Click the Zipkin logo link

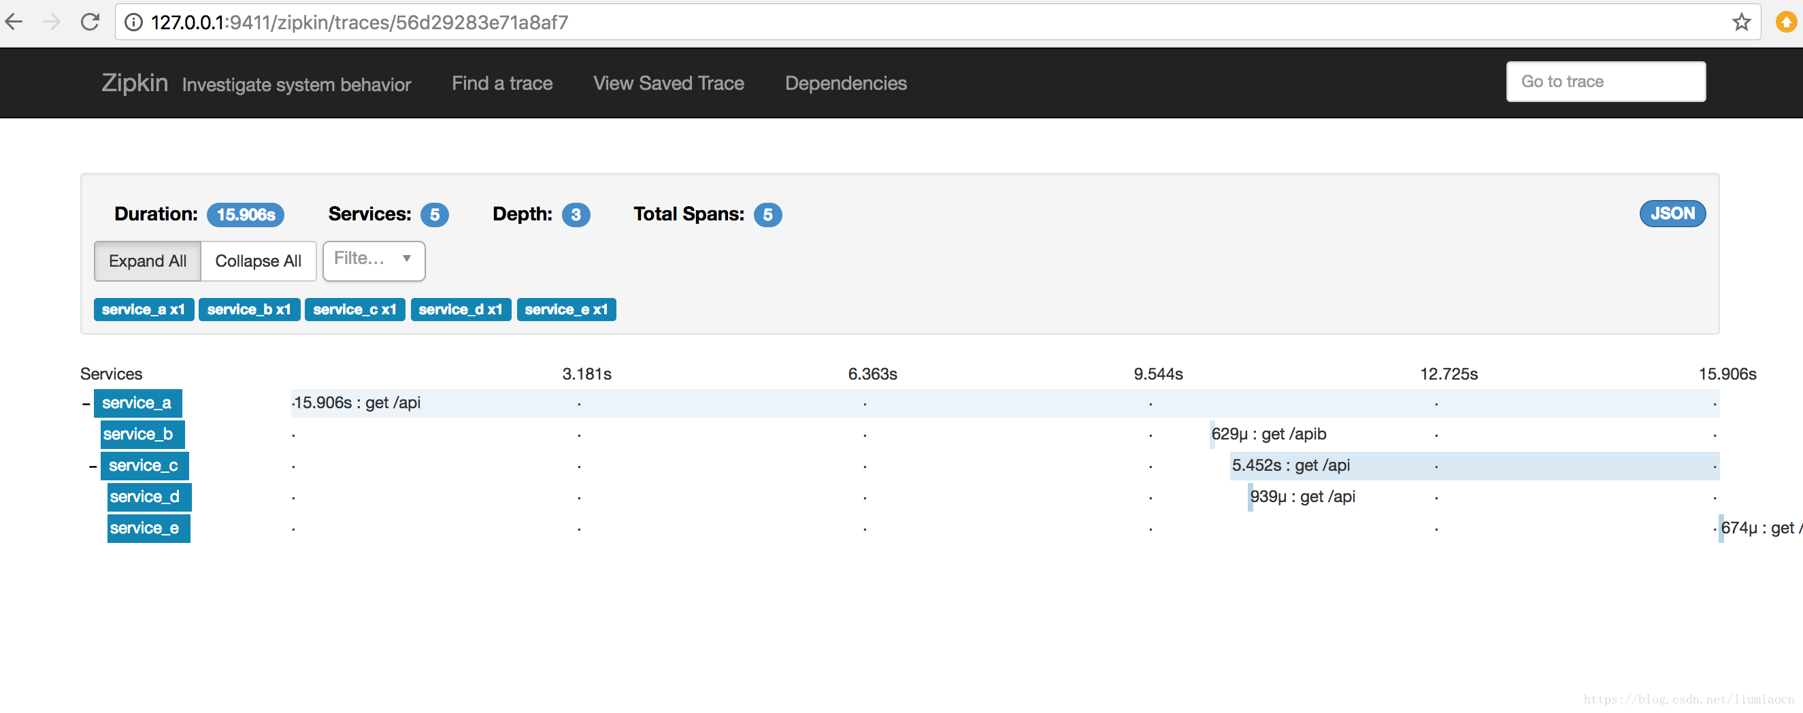point(135,82)
